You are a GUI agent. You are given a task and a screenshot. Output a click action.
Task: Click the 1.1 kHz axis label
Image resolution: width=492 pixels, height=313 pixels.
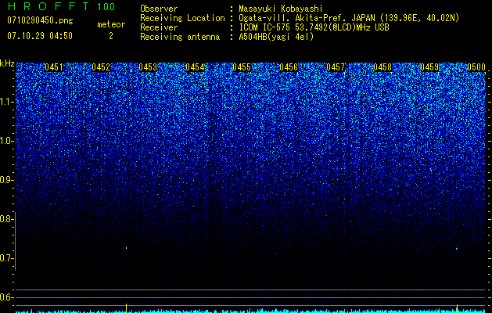pyautogui.click(x=5, y=102)
